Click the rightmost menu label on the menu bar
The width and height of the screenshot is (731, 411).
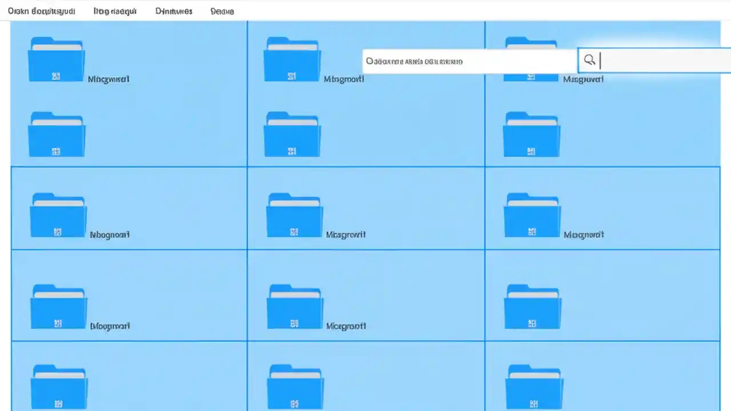(x=222, y=11)
